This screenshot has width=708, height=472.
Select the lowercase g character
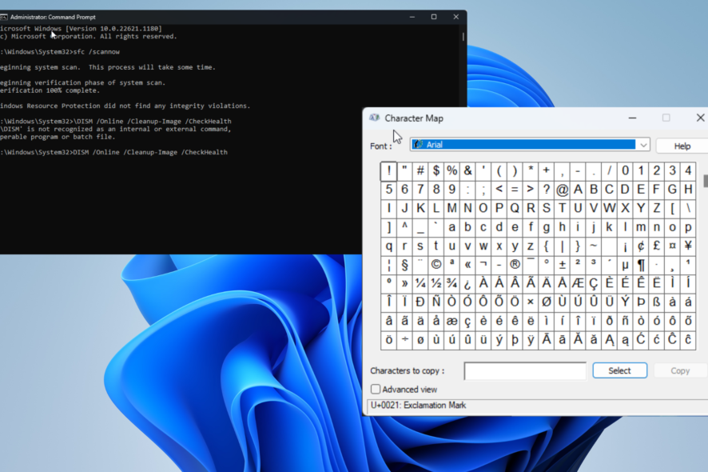(547, 227)
